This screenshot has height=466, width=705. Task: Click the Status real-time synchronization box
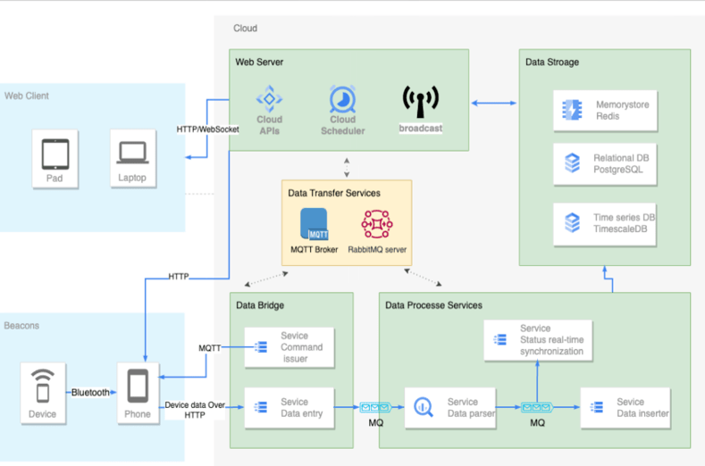pos(539,340)
